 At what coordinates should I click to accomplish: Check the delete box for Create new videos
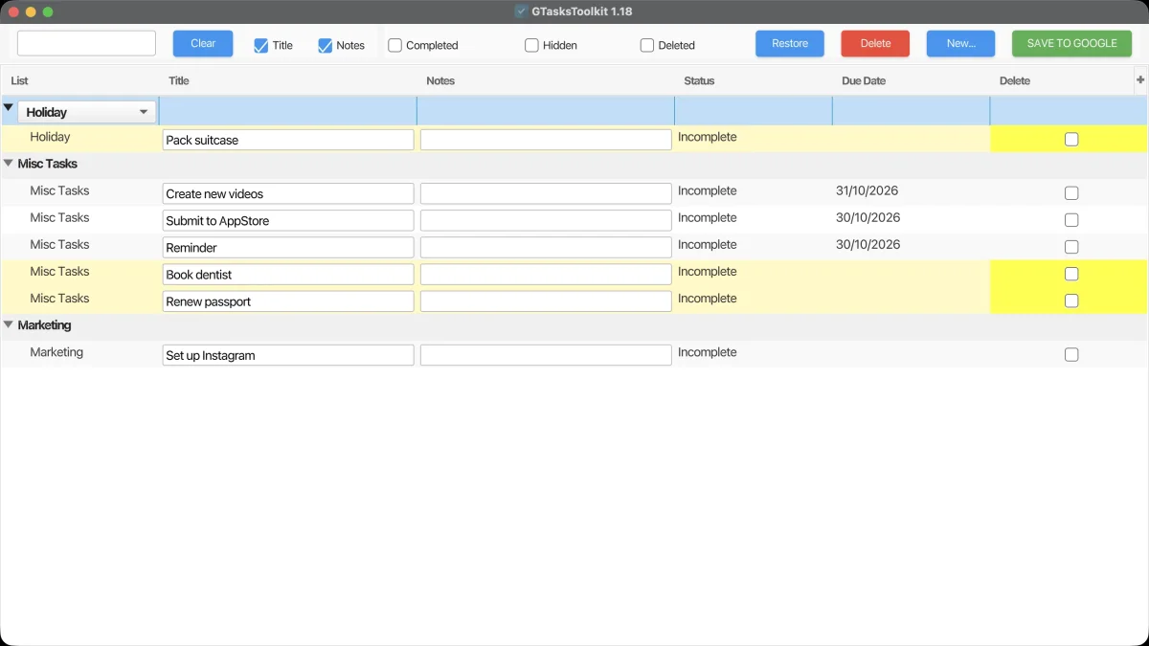point(1071,192)
